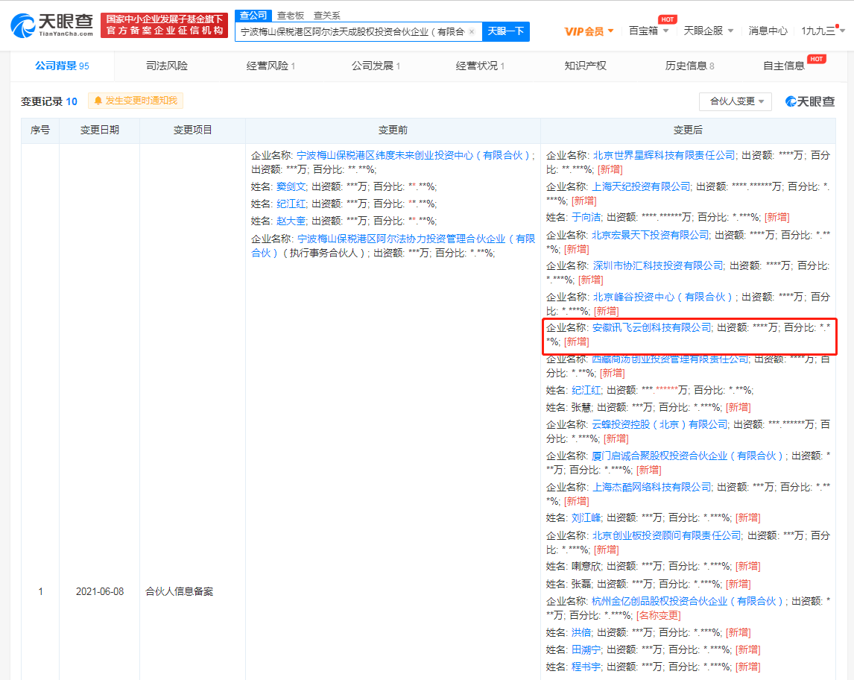Open the 安徽讯飞云创科技有限公司 company link
854x680 pixels.
click(652, 327)
